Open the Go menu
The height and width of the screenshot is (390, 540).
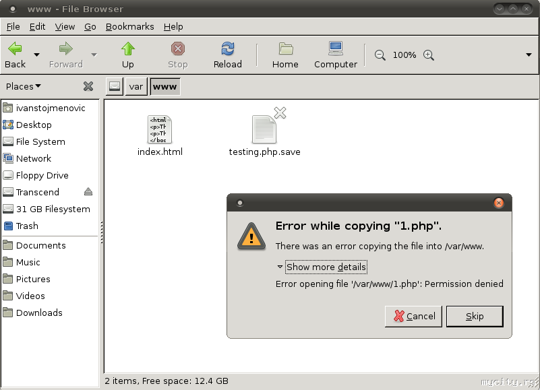click(x=90, y=26)
